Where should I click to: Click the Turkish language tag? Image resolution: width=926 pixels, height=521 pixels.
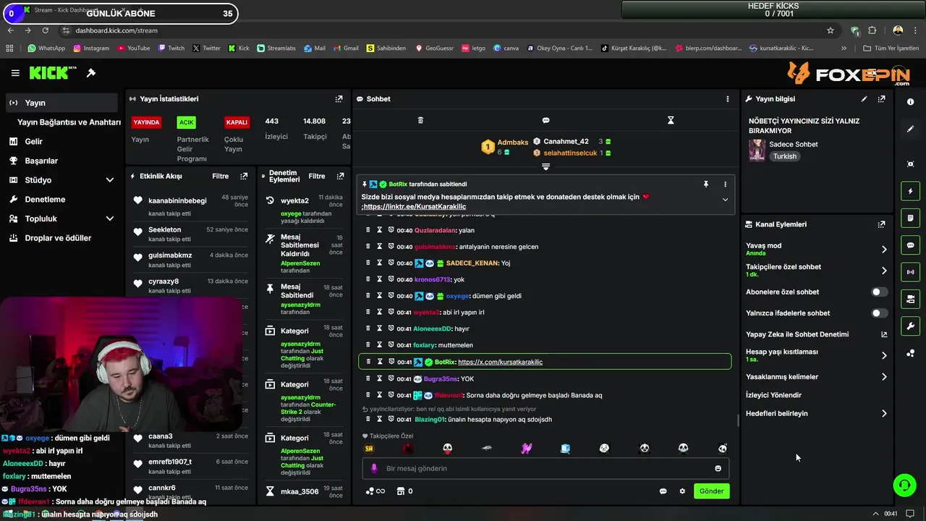tap(784, 156)
